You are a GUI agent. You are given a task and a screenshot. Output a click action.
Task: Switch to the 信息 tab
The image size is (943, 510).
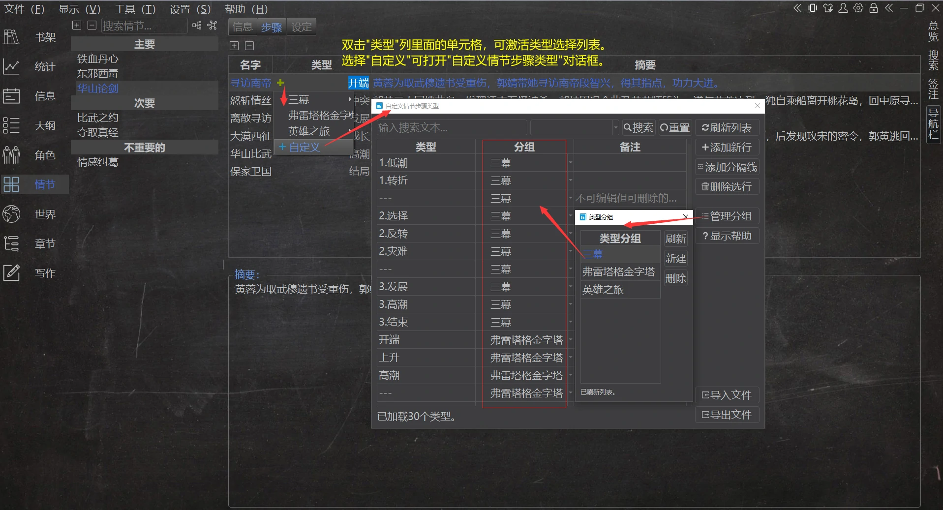[x=243, y=27]
